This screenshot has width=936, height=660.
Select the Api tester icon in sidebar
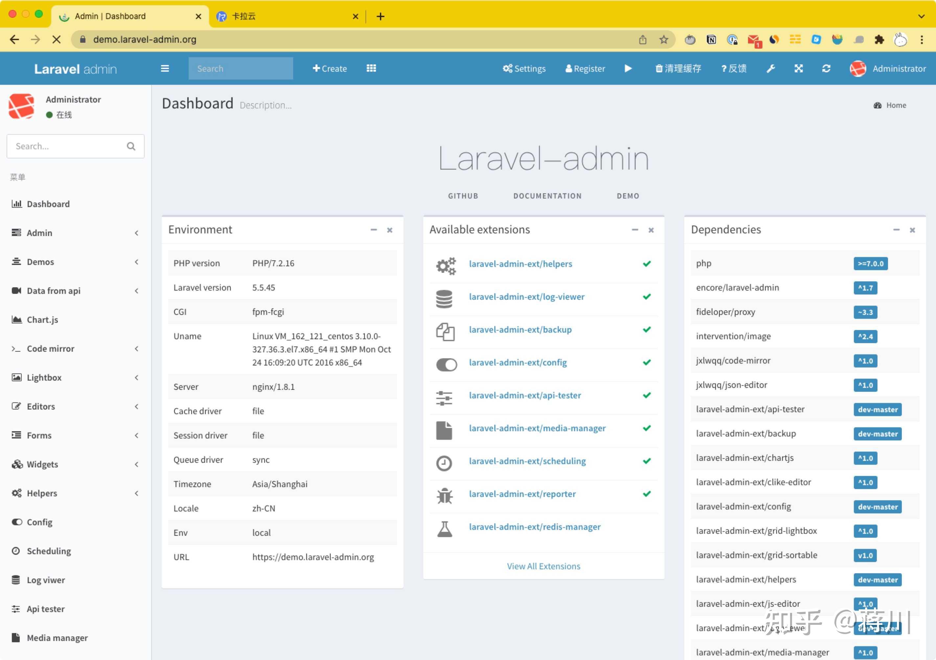[16, 609]
